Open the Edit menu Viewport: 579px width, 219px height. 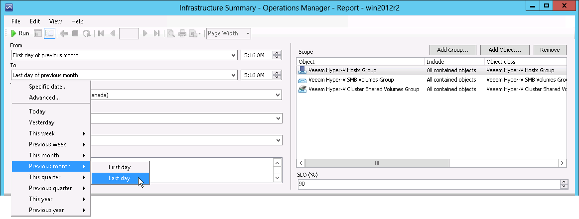(x=35, y=21)
